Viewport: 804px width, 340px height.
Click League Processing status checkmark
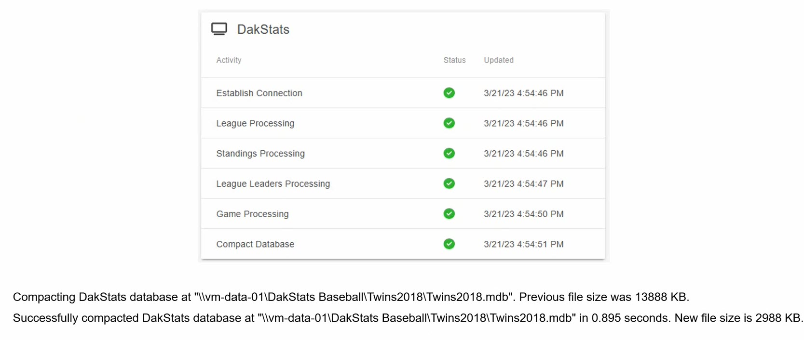click(449, 123)
